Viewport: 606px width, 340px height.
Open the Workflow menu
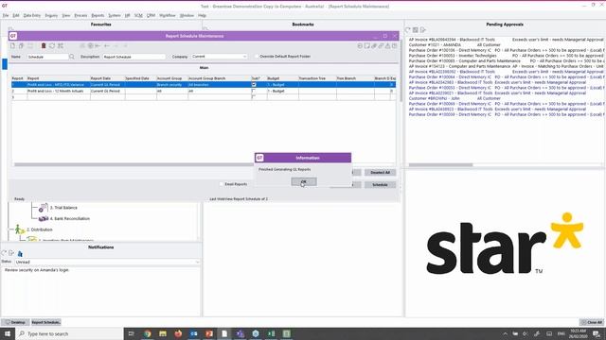click(168, 15)
